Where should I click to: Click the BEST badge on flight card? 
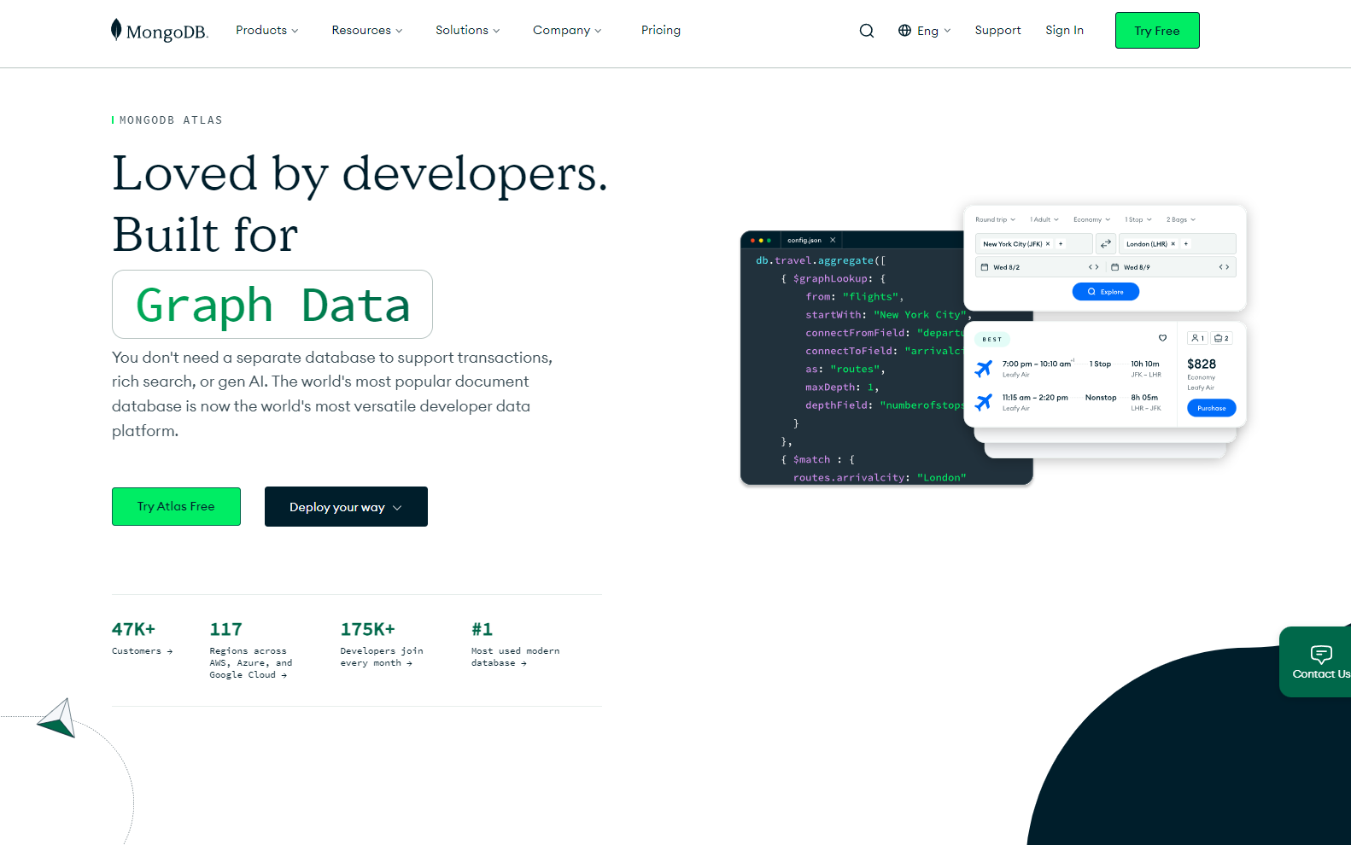click(x=992, y=339)
